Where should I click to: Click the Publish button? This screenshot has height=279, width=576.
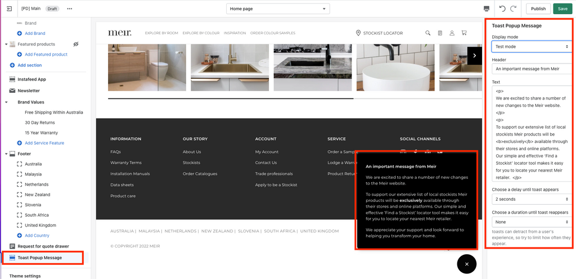click(x=538, y=9)
